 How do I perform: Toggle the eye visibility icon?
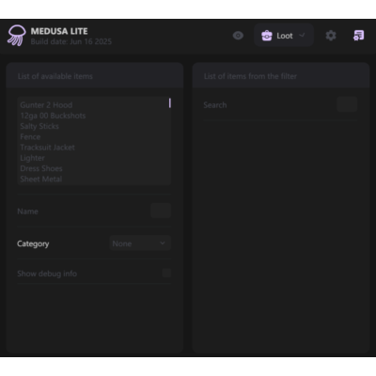click(x=238, y=36)
